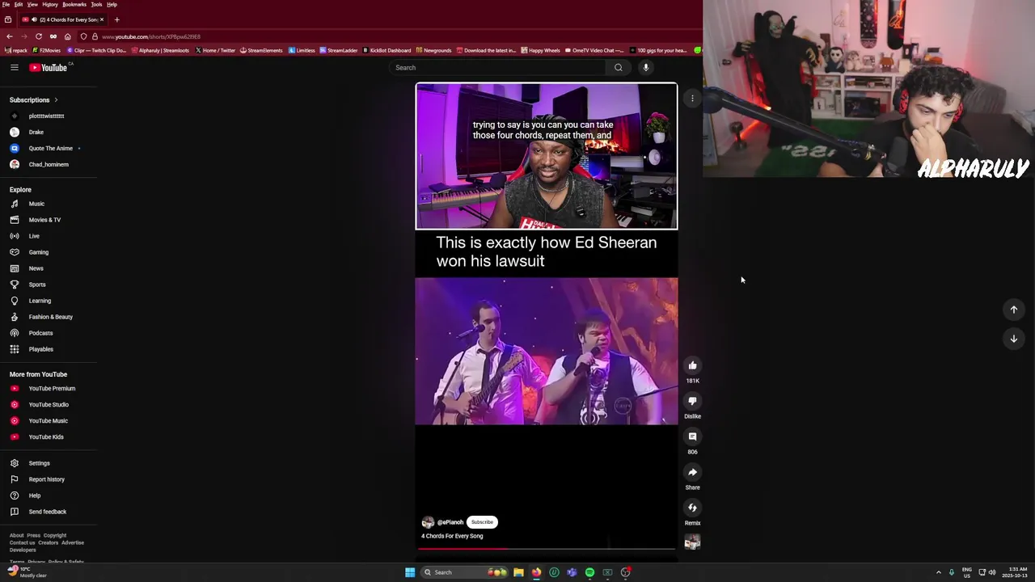1035x582 pixels.
Task: Dislike the Short
Action: pyautogui.click(x=692, y=401)
